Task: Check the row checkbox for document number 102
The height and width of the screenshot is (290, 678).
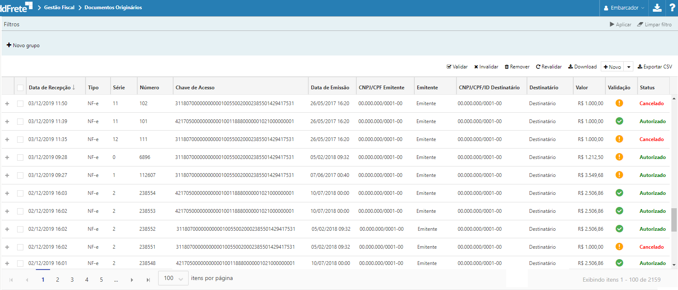Action: 20,103
